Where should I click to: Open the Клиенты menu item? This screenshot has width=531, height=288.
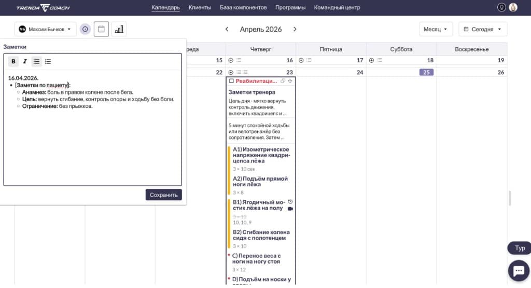point(200,7)
